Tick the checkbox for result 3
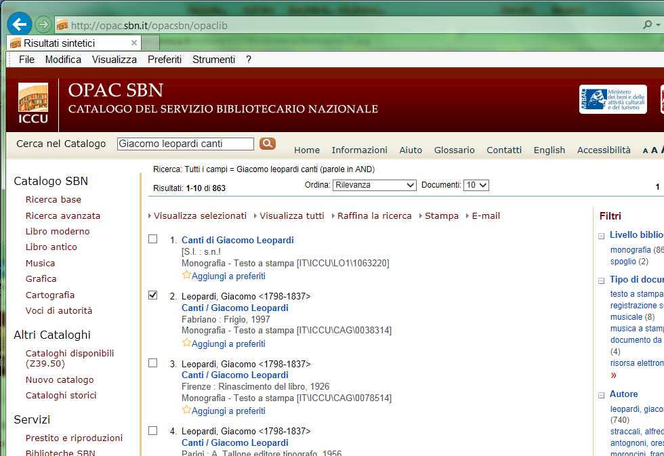The width and height of the screenshot is (664, 456). pos(153,363)
